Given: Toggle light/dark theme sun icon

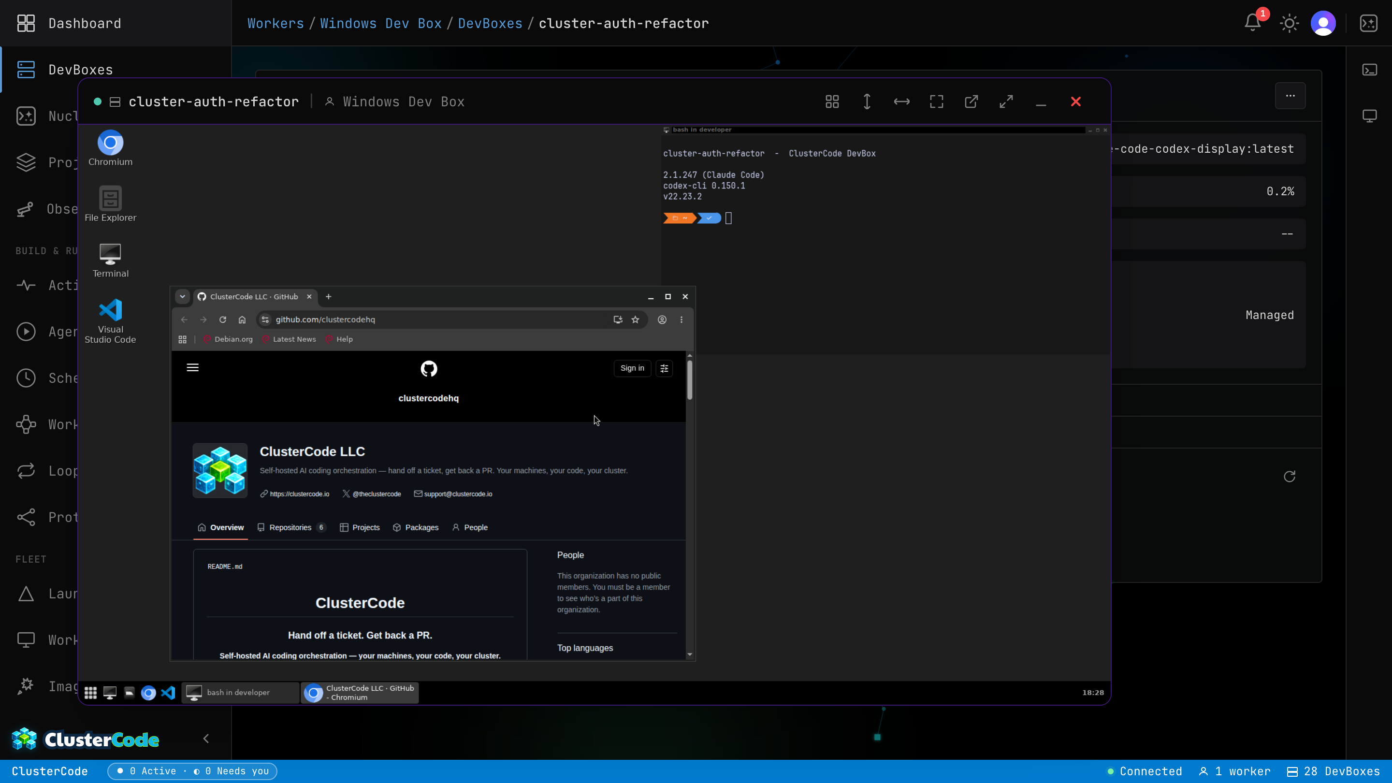Looking at the screenshot, I should pyautogui.click(x=1290, y=23).
